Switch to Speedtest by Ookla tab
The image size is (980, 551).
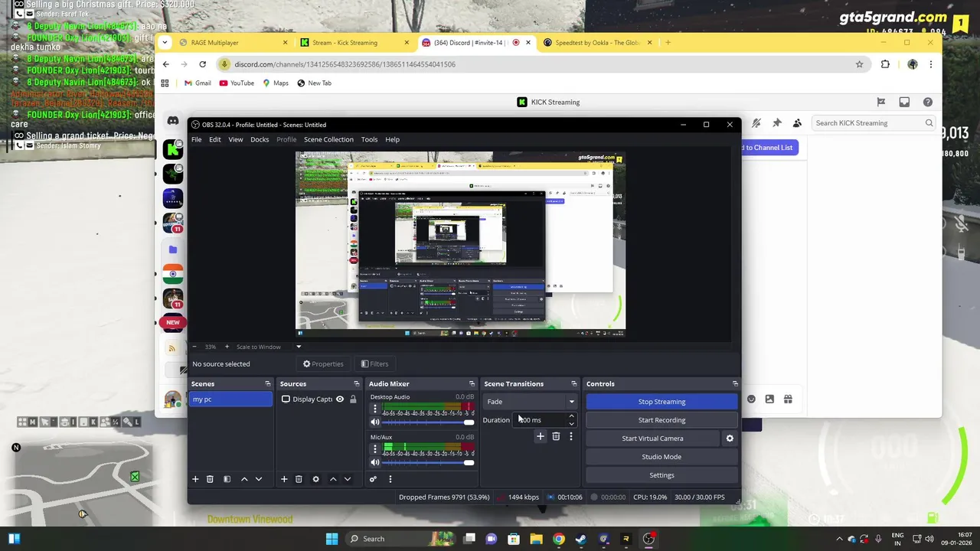pyautogui.click(x=597, y=43)
